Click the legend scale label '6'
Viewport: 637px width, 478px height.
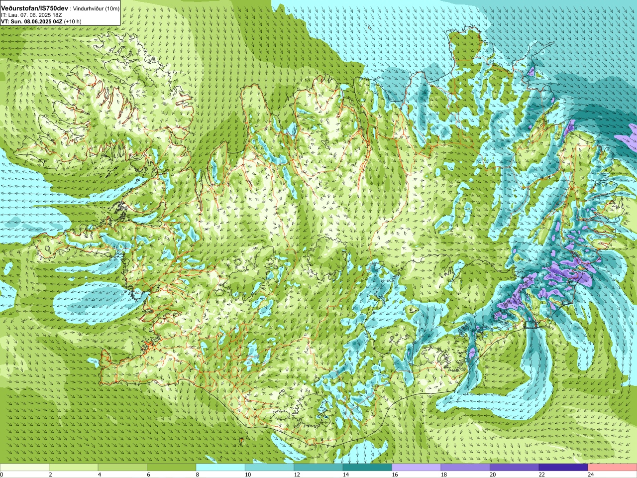pos(148,475)
